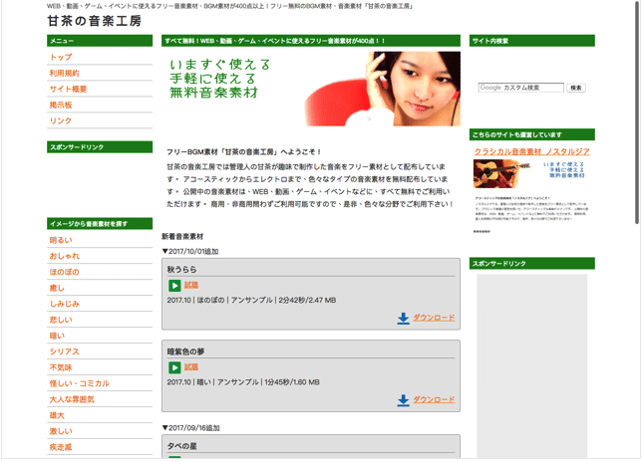Open the クラシカル音楽素材 ノスタルジア link
643x462 pixels.
click(532, 152)
